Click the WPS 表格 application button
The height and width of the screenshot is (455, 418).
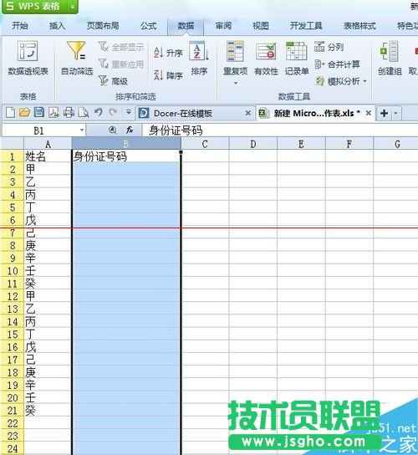35,6
